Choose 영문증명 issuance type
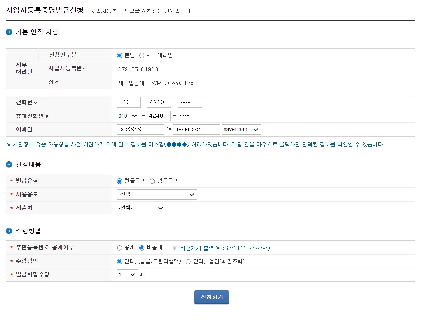Screen dimensions: 421x320 coord(152,181)
